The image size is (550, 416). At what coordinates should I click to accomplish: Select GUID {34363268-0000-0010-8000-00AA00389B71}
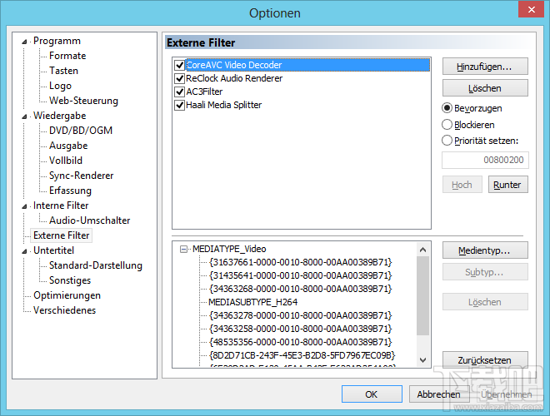click(300, 289)
